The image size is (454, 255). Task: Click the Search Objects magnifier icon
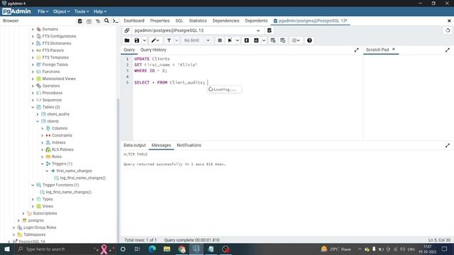(x=106, y=21)
